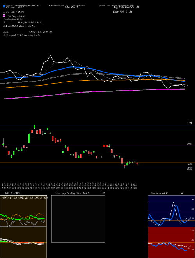Select the '200 Day - 26.48' legend text
The image size is (195, 258).
(16, 16)
